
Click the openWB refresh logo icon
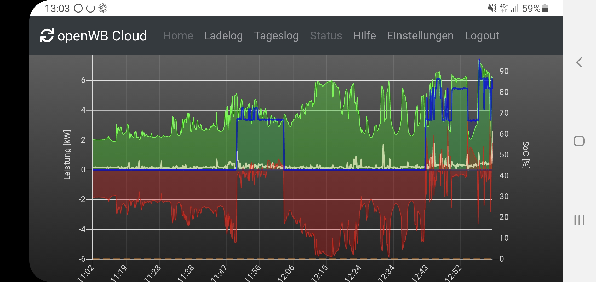47,36
